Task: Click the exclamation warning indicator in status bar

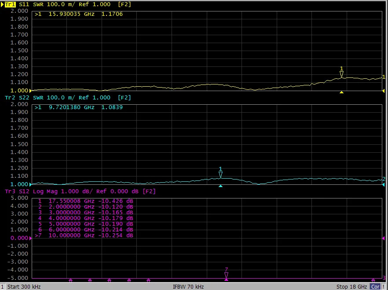Action: click(x=383, y=286)
